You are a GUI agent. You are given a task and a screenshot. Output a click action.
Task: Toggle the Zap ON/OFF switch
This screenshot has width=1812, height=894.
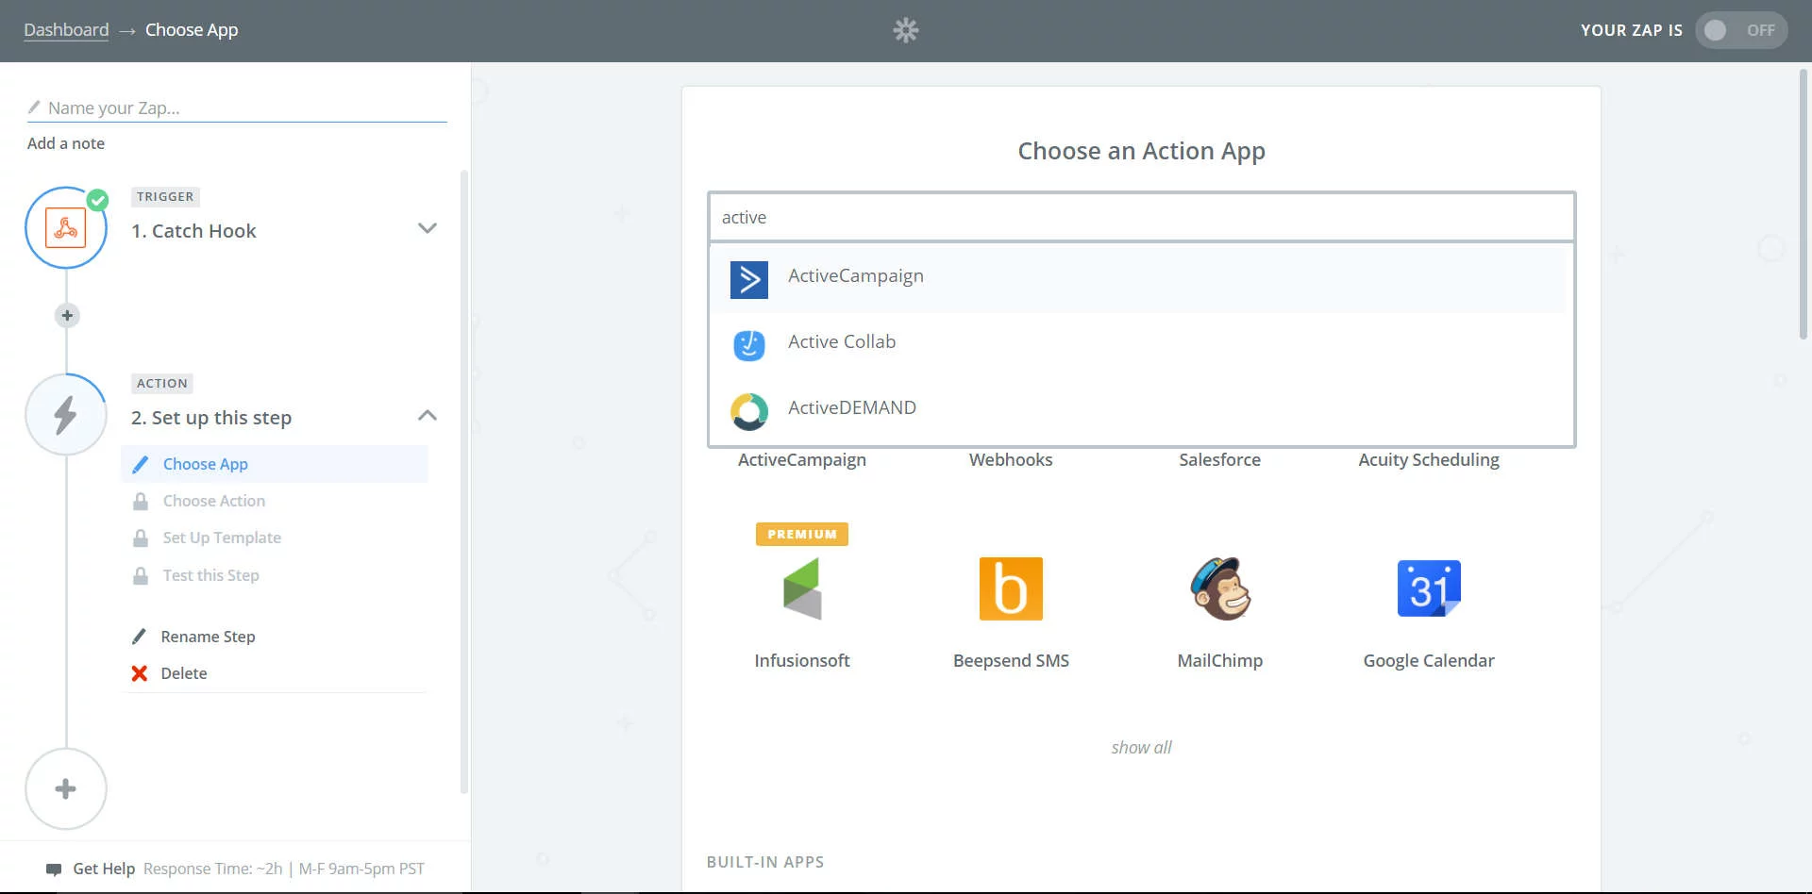(1741, 30)
